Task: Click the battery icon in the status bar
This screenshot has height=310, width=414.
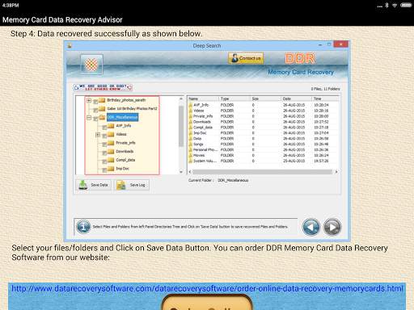Action: point(406,5)
